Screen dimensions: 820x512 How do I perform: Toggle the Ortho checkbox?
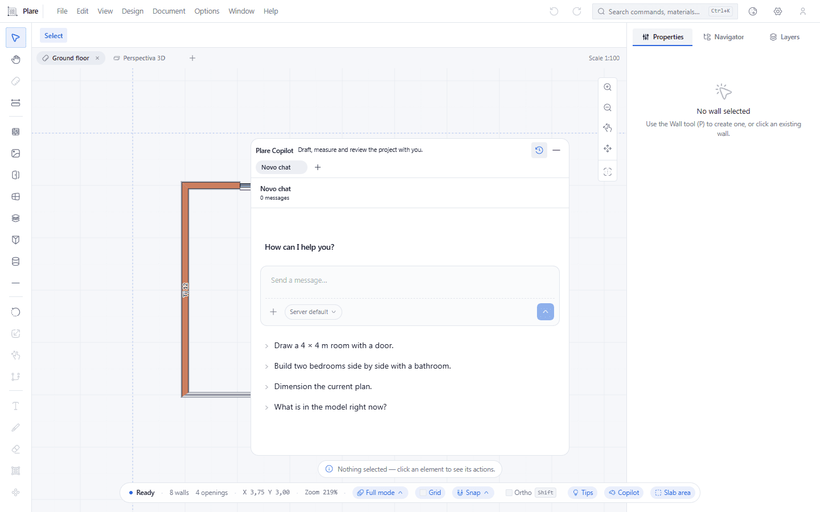509,493
